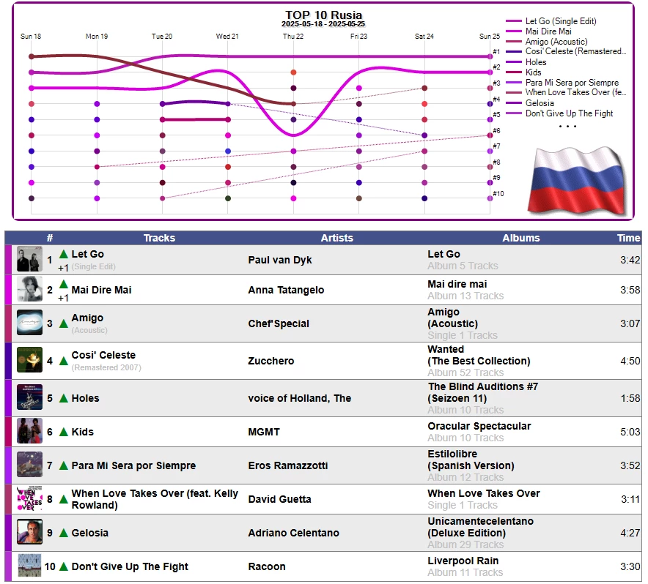The width and height of the screenshot is (648, 584).
Task: Click the voice of Holland, The artist name
Action: 300,398
